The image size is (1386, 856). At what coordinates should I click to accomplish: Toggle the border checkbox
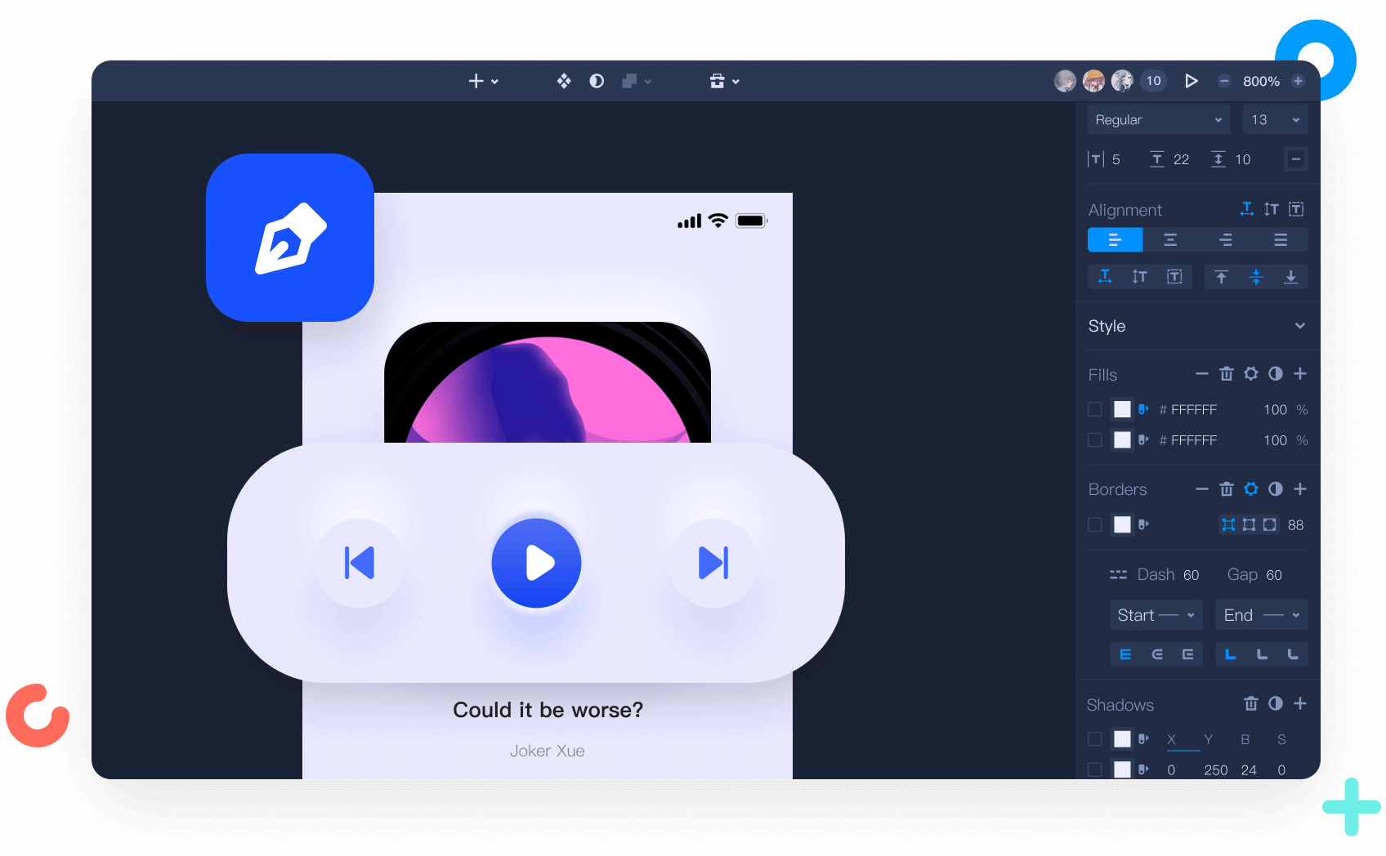click(1095, 524)
